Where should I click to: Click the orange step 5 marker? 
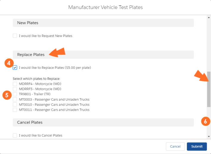(7, 95)
